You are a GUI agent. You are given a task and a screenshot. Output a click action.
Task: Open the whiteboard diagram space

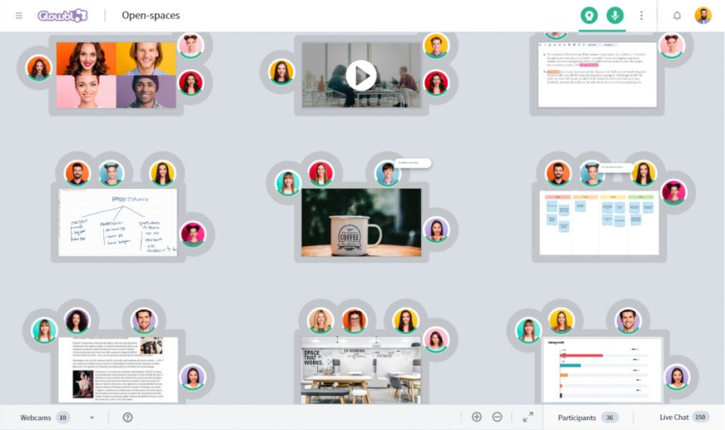[118, 223]
